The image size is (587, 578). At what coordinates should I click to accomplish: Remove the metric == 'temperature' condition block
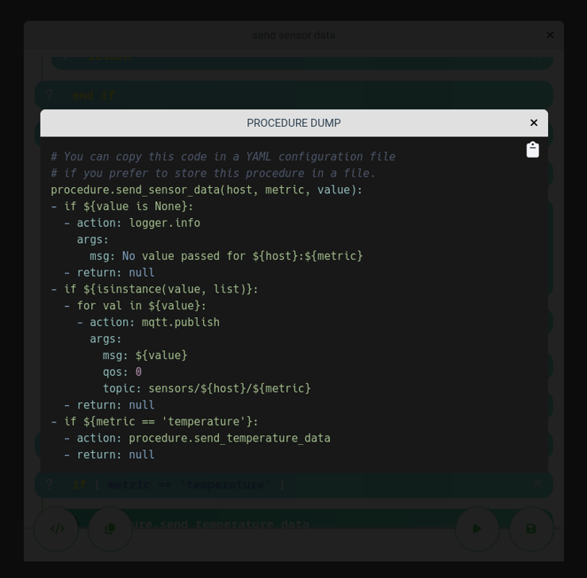pyautogui.click(x=538, y=484)
